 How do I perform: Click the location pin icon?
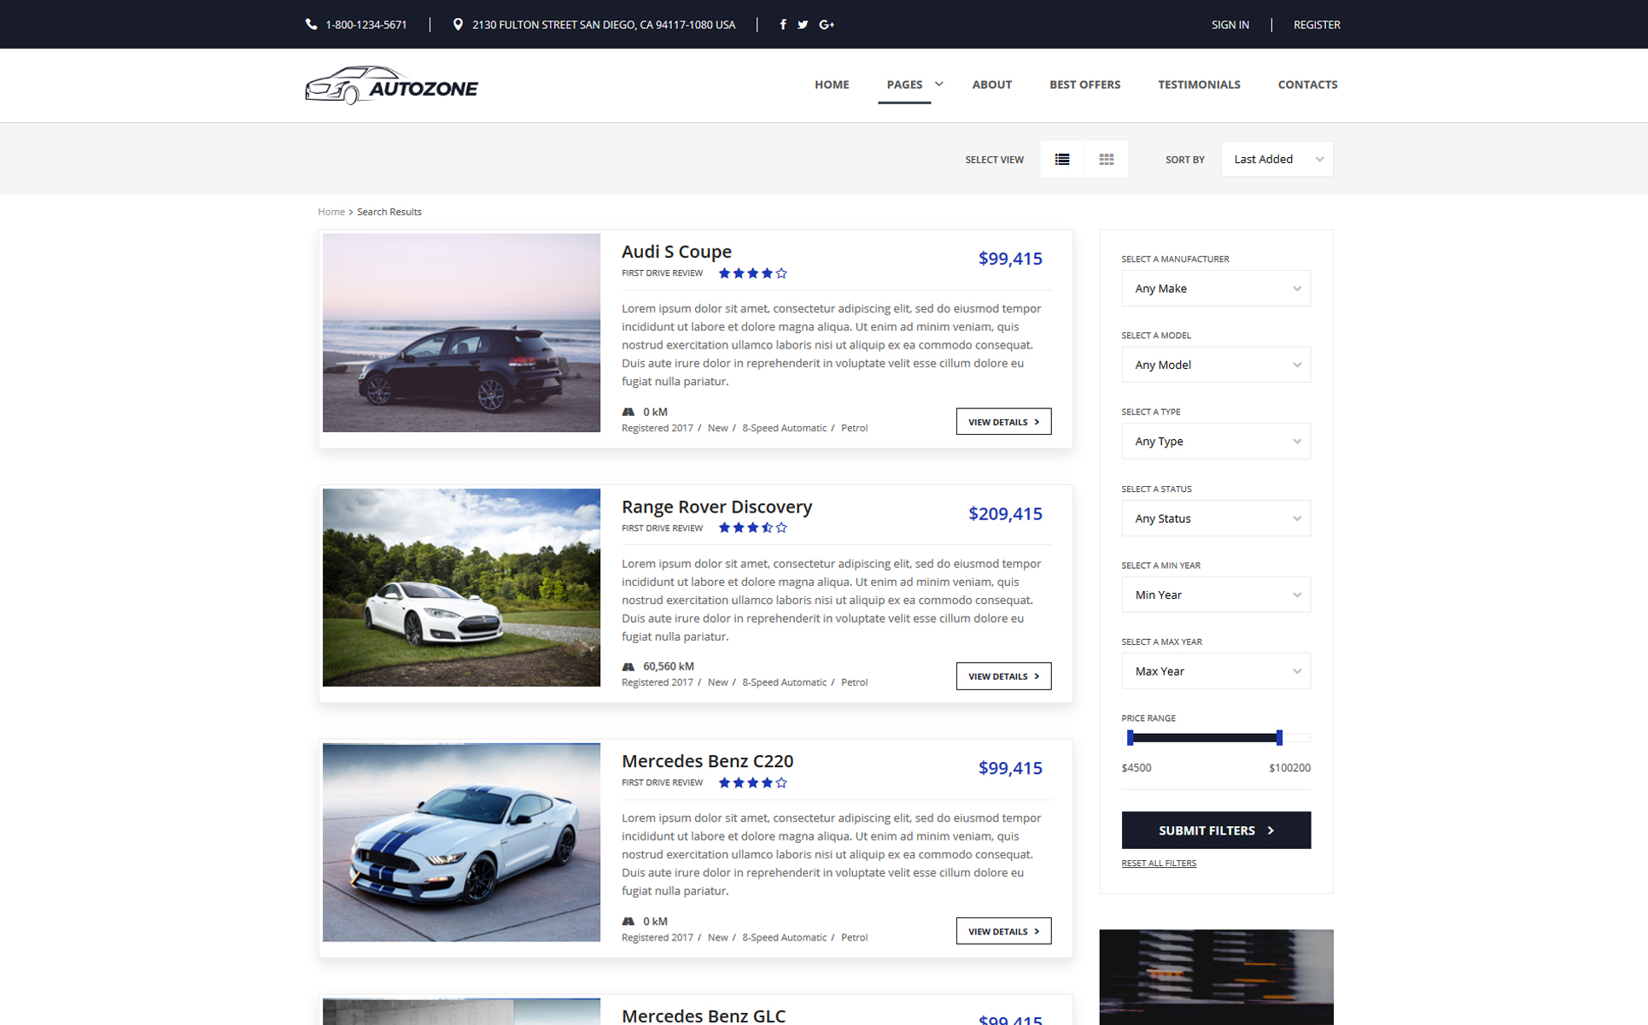click(x=458, y=25)
